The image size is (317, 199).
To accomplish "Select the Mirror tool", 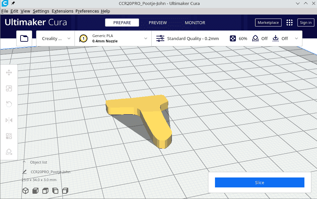I will click(9, 120).
